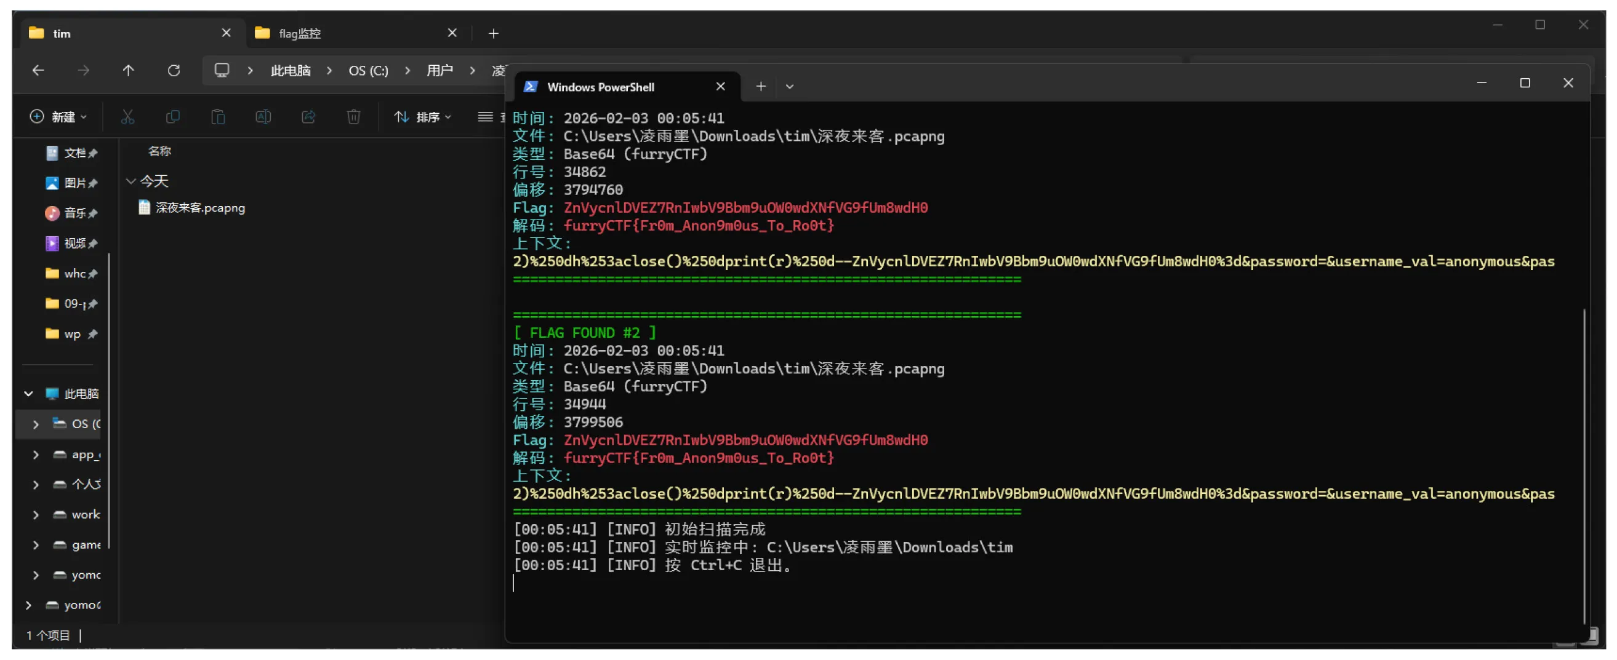Select the Windows PowerShell tab
Screen dimensions: 1617x660
coord(615,87)
